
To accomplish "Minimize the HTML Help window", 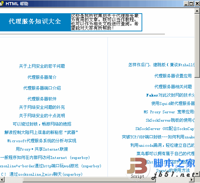I will (x=186, y=4).
